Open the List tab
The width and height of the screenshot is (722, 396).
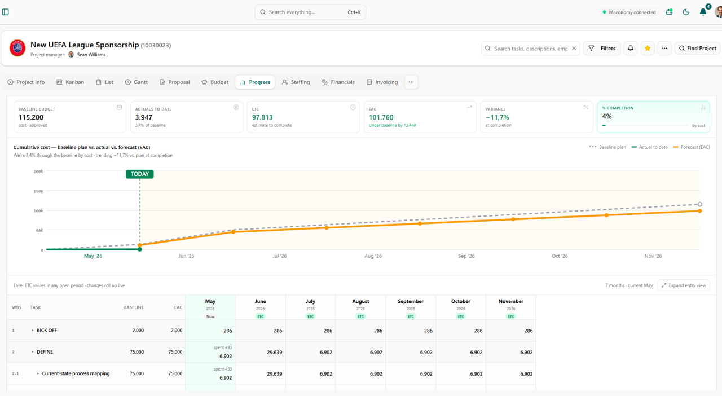[104, 82]
